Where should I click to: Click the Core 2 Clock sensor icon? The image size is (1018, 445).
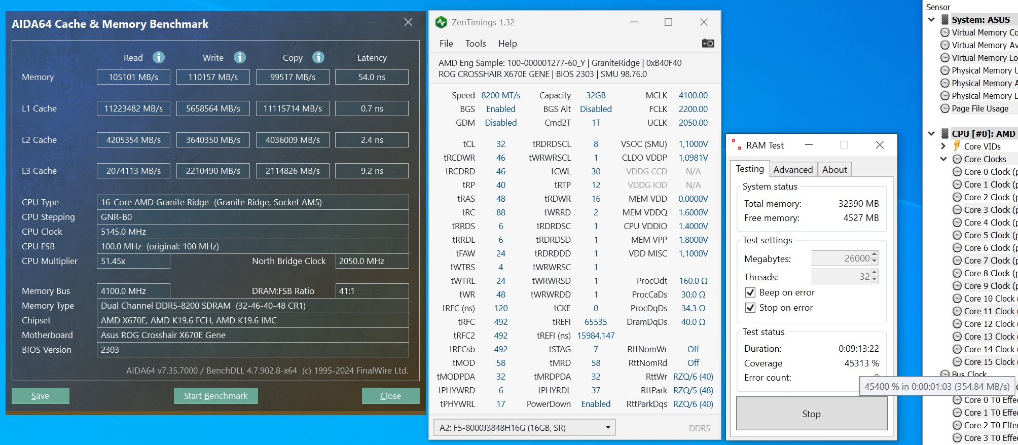(957, 197)
